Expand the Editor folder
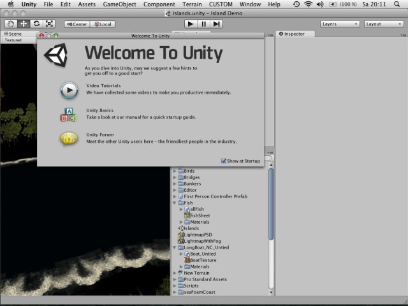The image size is (408, 306). [x=175, y=190]
